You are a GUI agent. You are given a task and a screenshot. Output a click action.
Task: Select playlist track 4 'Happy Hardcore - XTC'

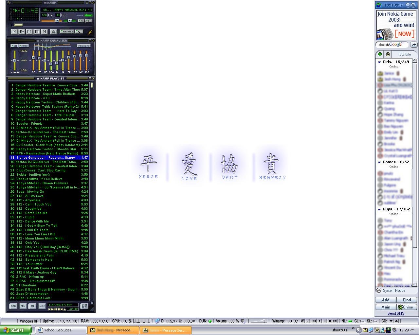point(49,98)
